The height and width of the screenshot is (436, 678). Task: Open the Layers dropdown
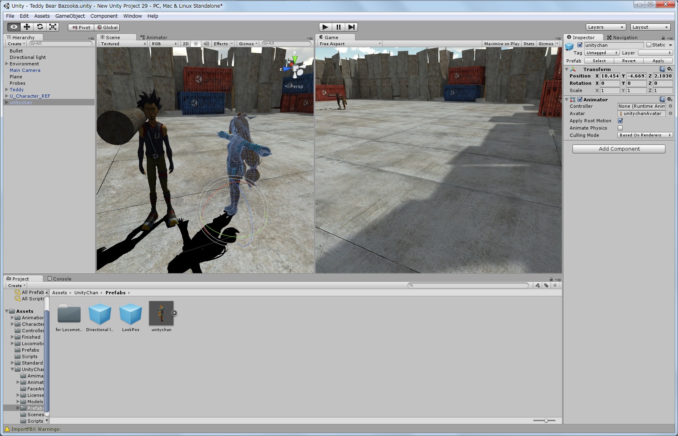point(605,27)
